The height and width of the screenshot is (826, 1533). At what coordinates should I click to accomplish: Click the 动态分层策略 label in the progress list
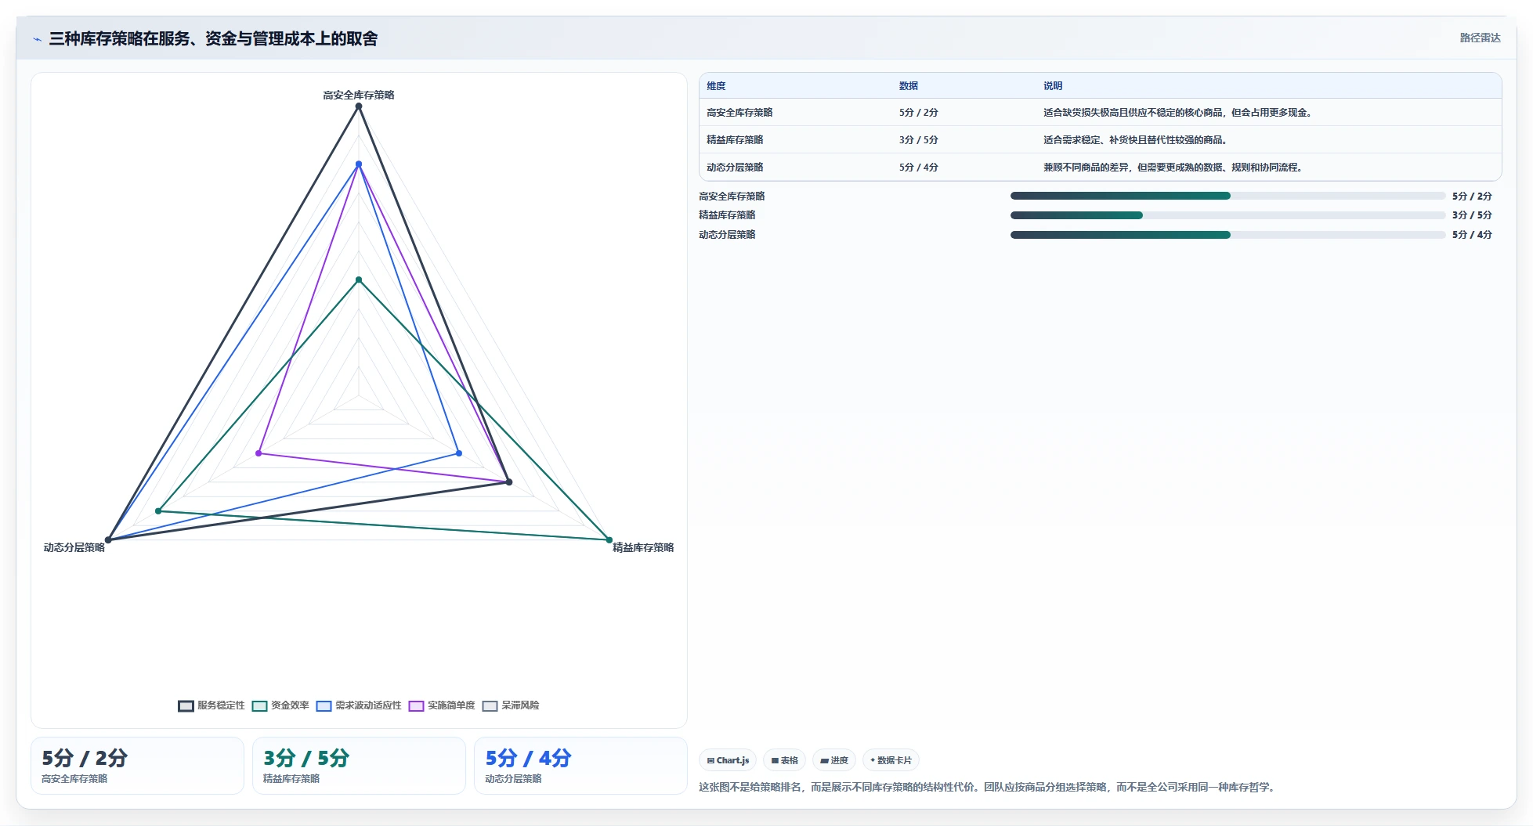pos(727,235)
